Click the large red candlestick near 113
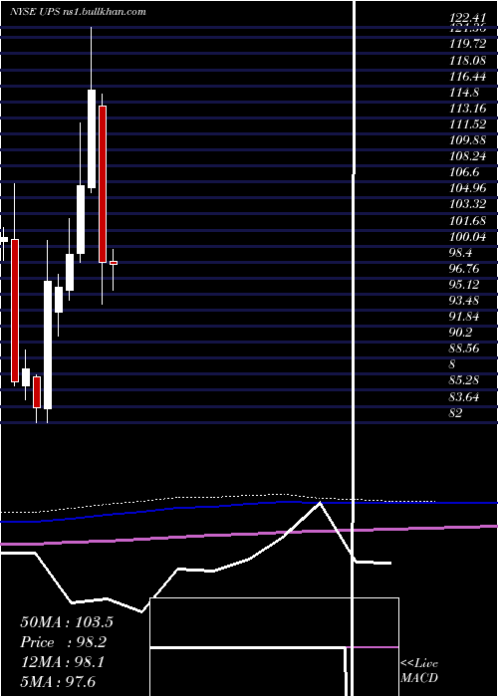 point(103,184)
